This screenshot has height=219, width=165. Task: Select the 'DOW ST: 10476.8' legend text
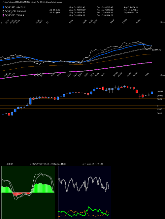click(x=15, y=7)
